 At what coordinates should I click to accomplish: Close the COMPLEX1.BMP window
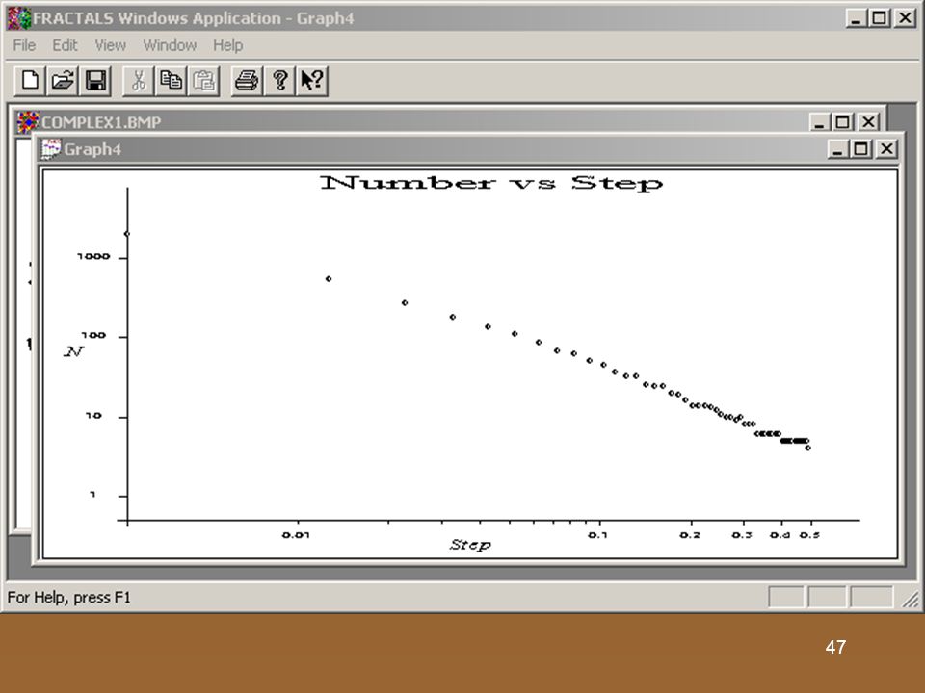point(868,122)
